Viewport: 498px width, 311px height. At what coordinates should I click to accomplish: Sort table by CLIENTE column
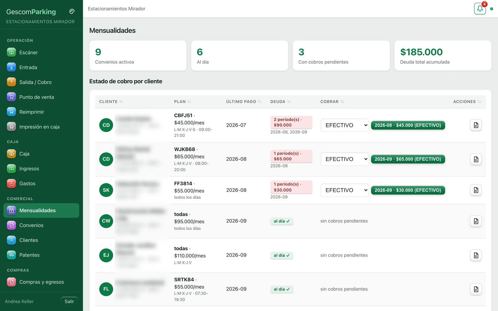pos(111,102)
